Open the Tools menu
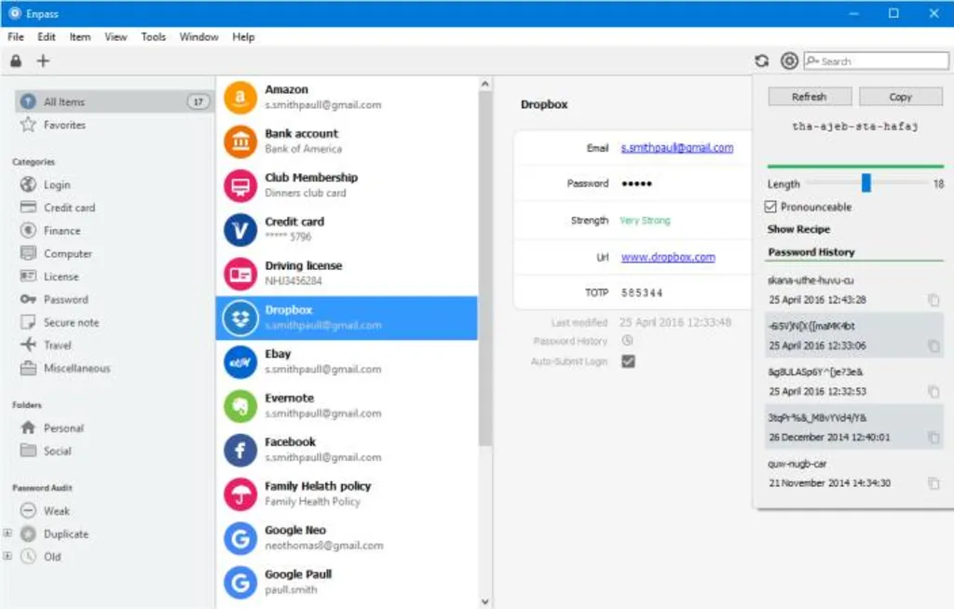 pyautogui.click(x=153, y=36)
